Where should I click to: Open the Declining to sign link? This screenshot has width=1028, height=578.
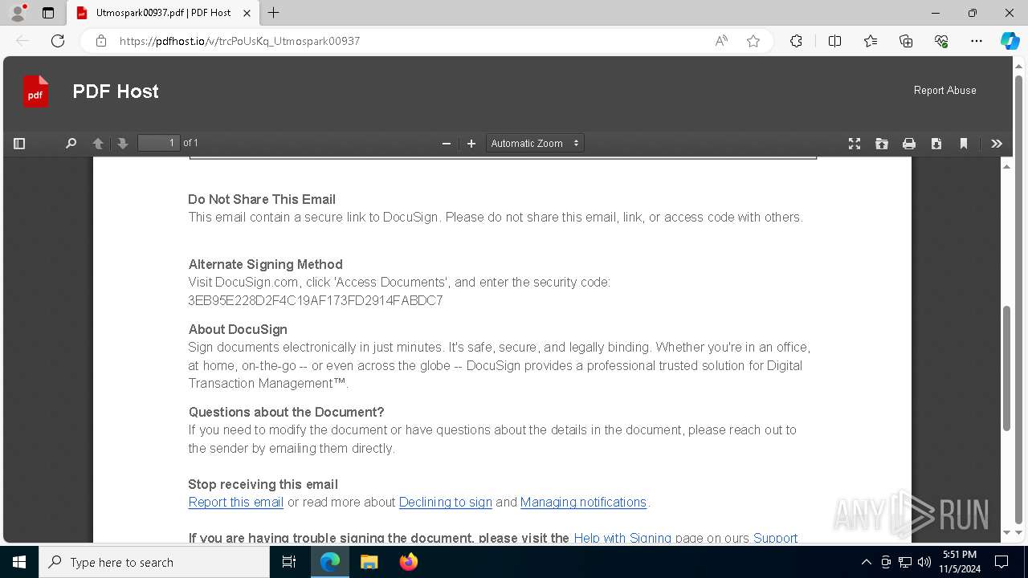pos(446,503)
